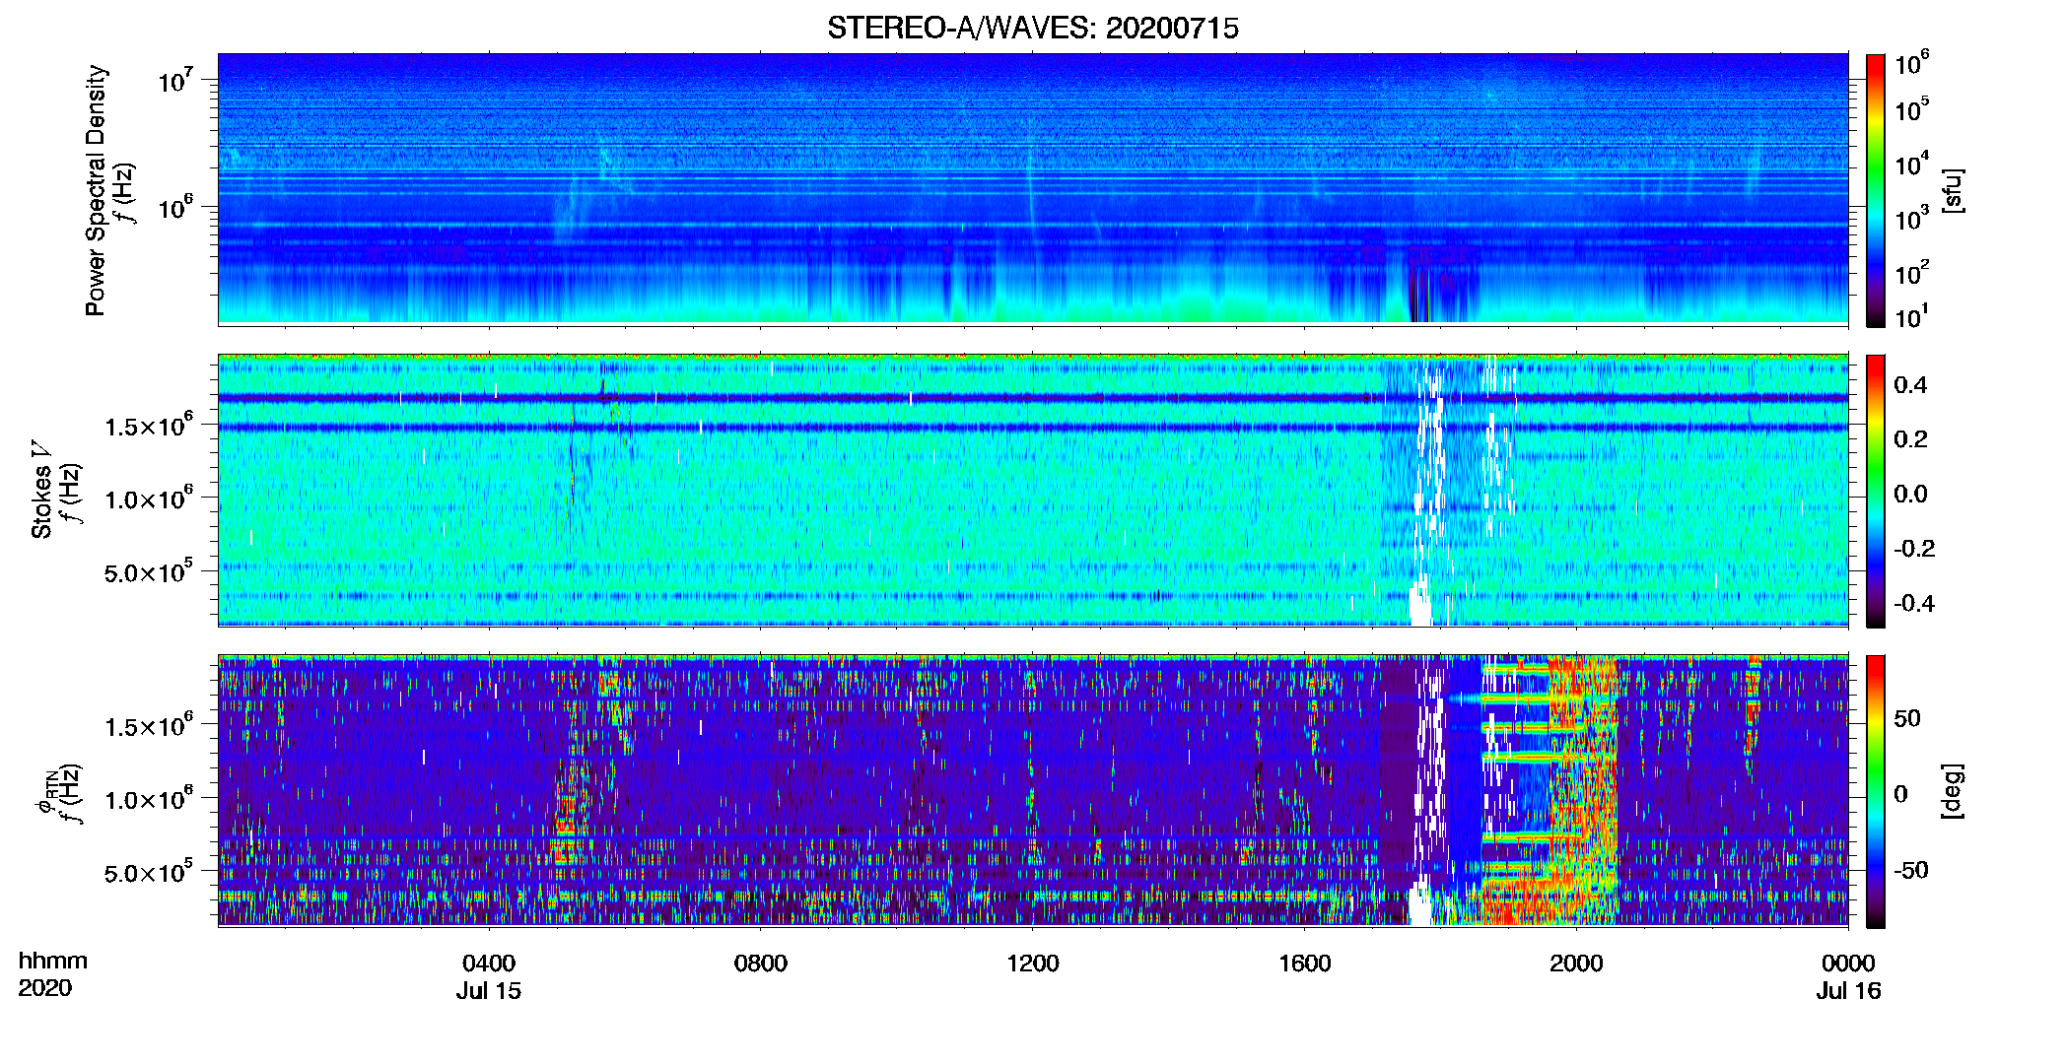
Task: Click the [sfu] color bar unit label
Action: 1953,190
